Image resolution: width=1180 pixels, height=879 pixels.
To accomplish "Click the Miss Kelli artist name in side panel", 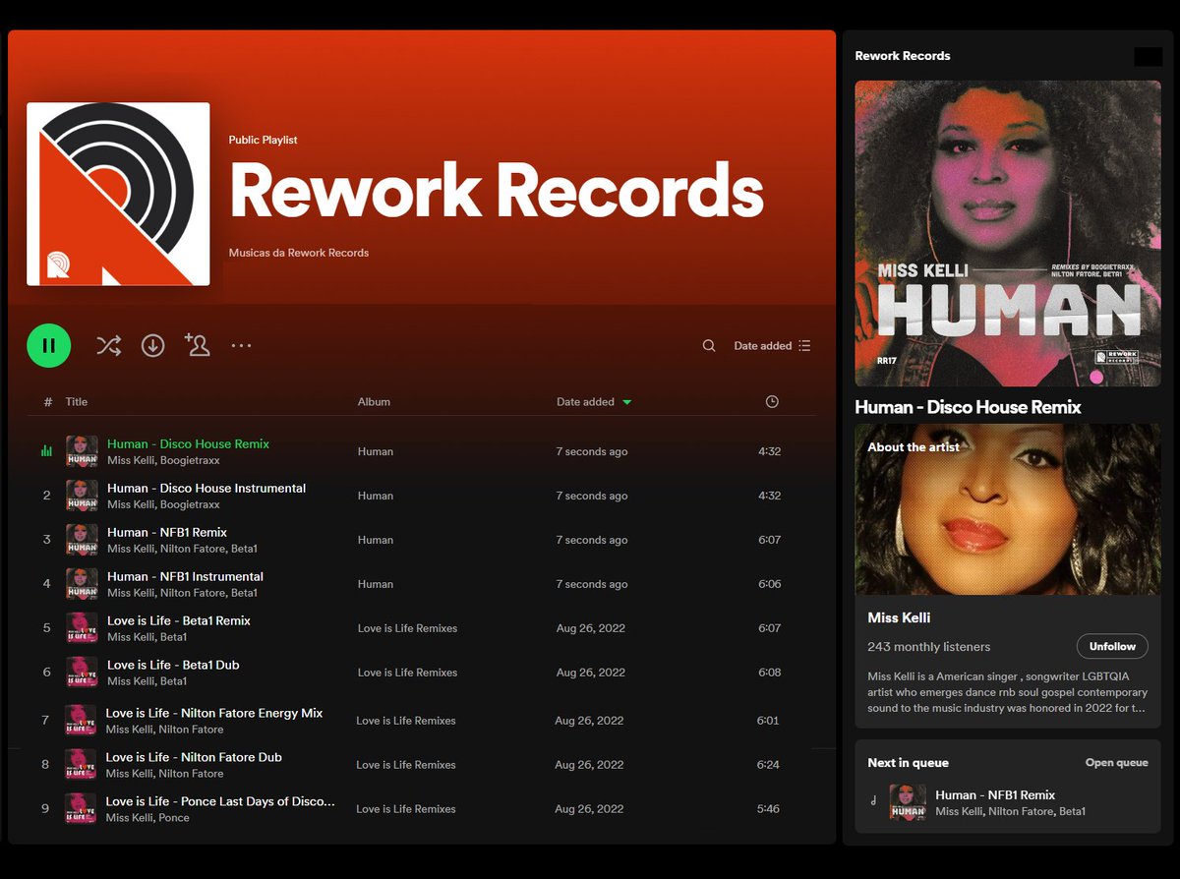I will tap(899, 617).
